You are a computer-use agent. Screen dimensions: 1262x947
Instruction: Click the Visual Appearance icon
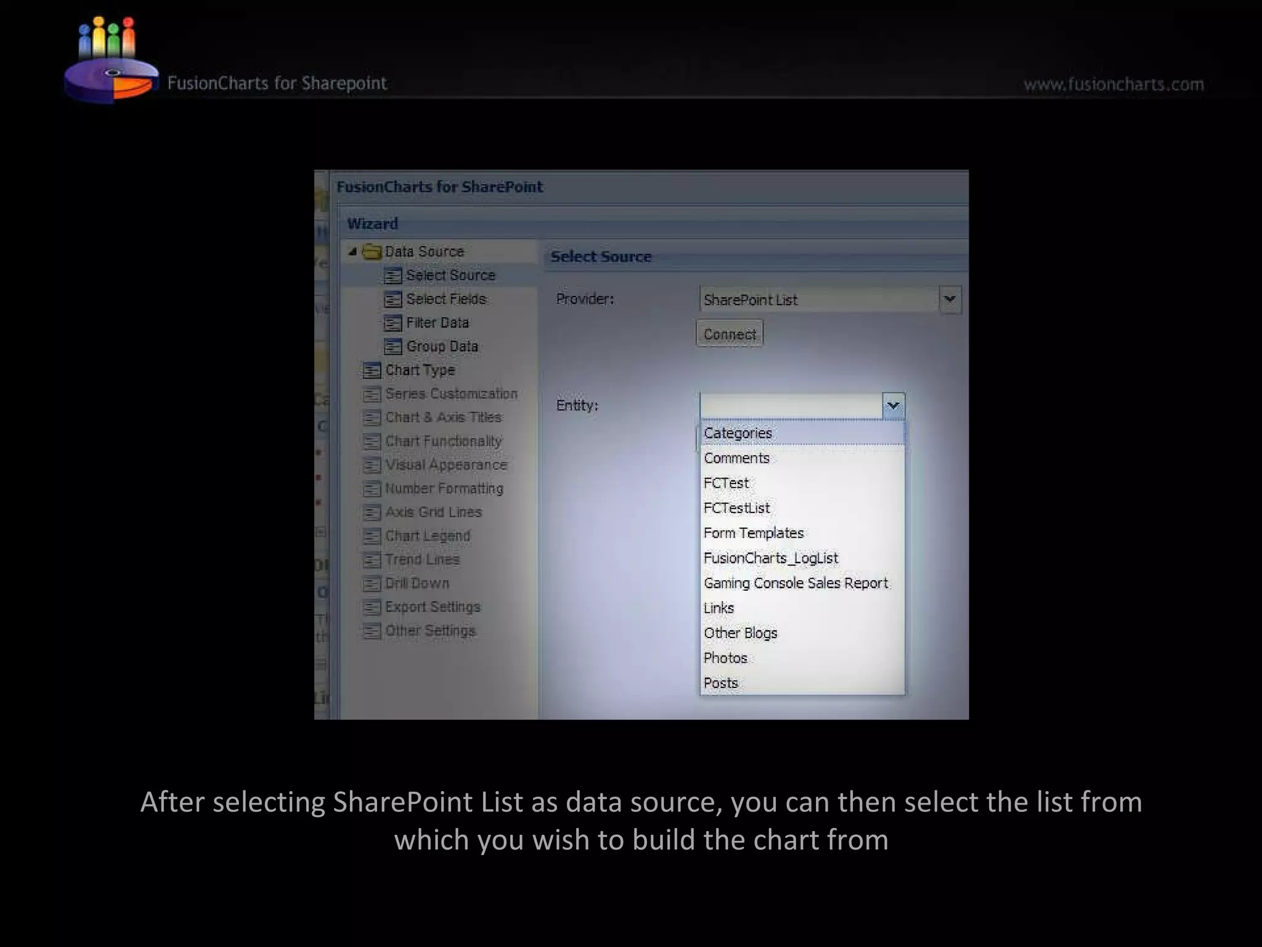pyautogui.click(x=372, y=465)
